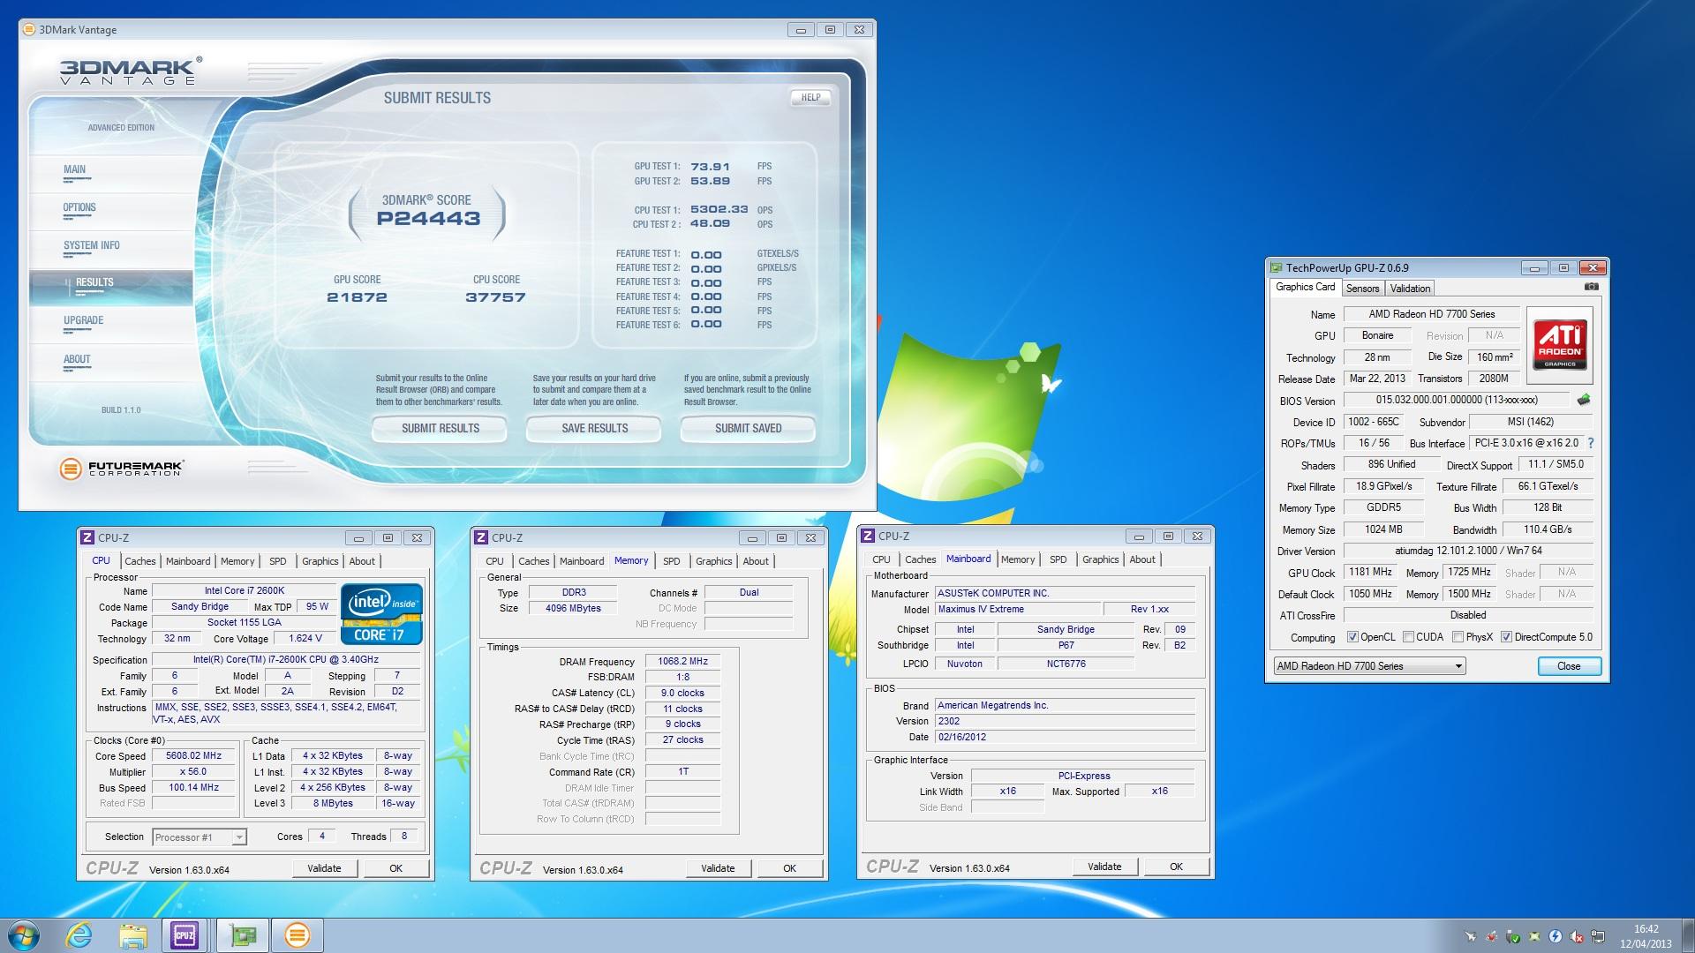Open Windows Explorer from the taskbar
Image resolution: width=1695 pixels, height=953 pixels.
pos(133,935)
